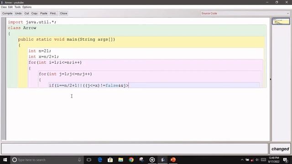Click the message area at bottom
Image resolution: width=292 pixels, height=164 pixels.
click(135, 149)
